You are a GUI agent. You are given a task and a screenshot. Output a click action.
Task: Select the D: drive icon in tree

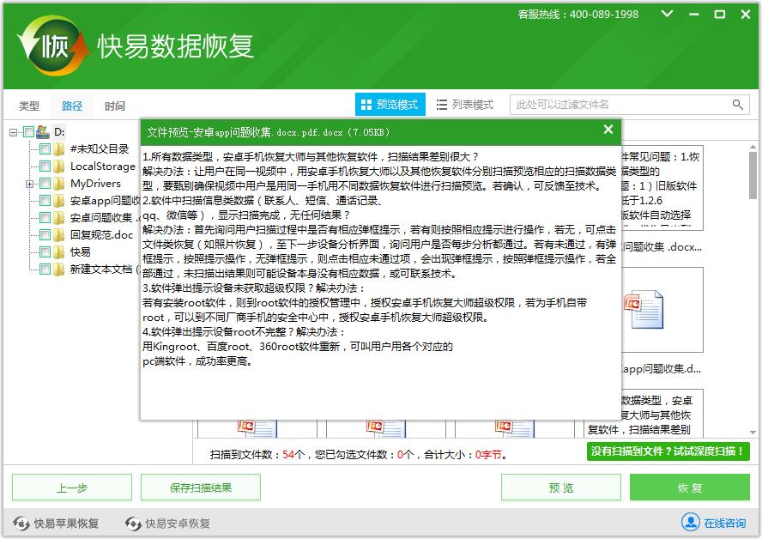pyautogui.click(x=43, y=132)
